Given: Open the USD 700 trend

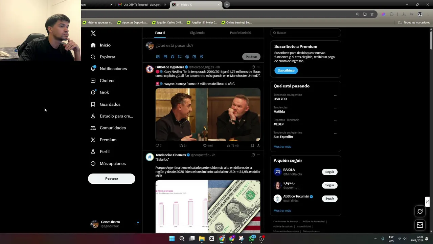Looking at the screenshot, I should [280, 99].
